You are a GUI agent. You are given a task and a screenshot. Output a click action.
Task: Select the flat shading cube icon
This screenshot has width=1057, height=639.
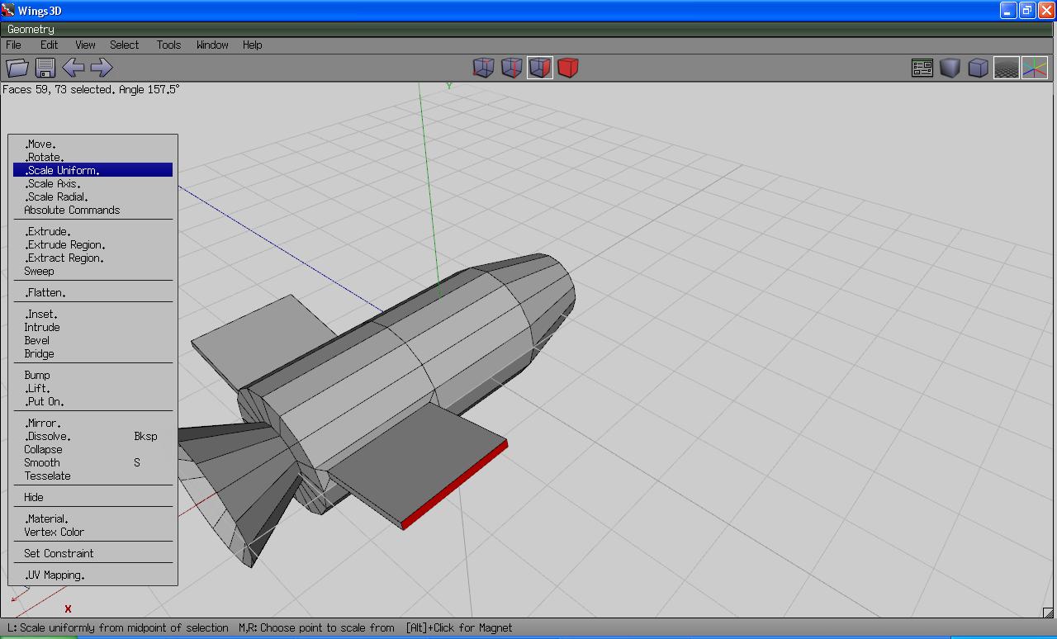tap(950, 68)
